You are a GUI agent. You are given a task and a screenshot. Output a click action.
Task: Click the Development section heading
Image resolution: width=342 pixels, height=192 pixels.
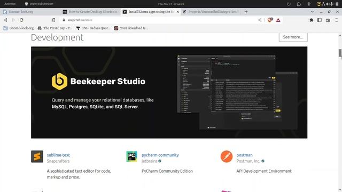[x=57, y=37]
